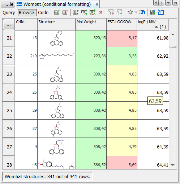Click the grid icon on the Wombat tab
The width and height of the screenshot is (180, 184).
[19, 4]
